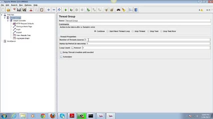Open the Run menu

(x=21, y=5)
